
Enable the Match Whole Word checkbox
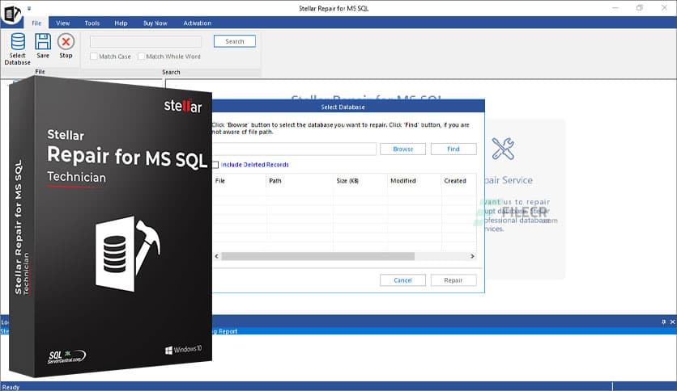[141, 57]
